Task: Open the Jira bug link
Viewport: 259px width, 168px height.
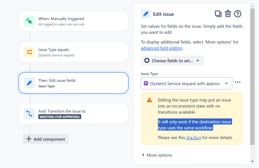Action: tap(193, 138)
